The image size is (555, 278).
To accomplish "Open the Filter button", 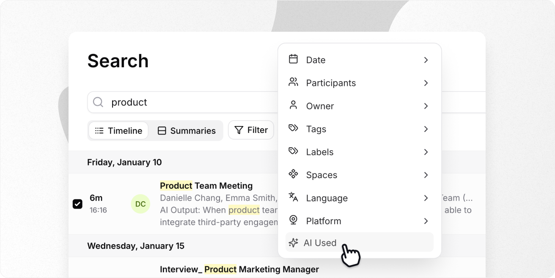I will pos(251,130).
